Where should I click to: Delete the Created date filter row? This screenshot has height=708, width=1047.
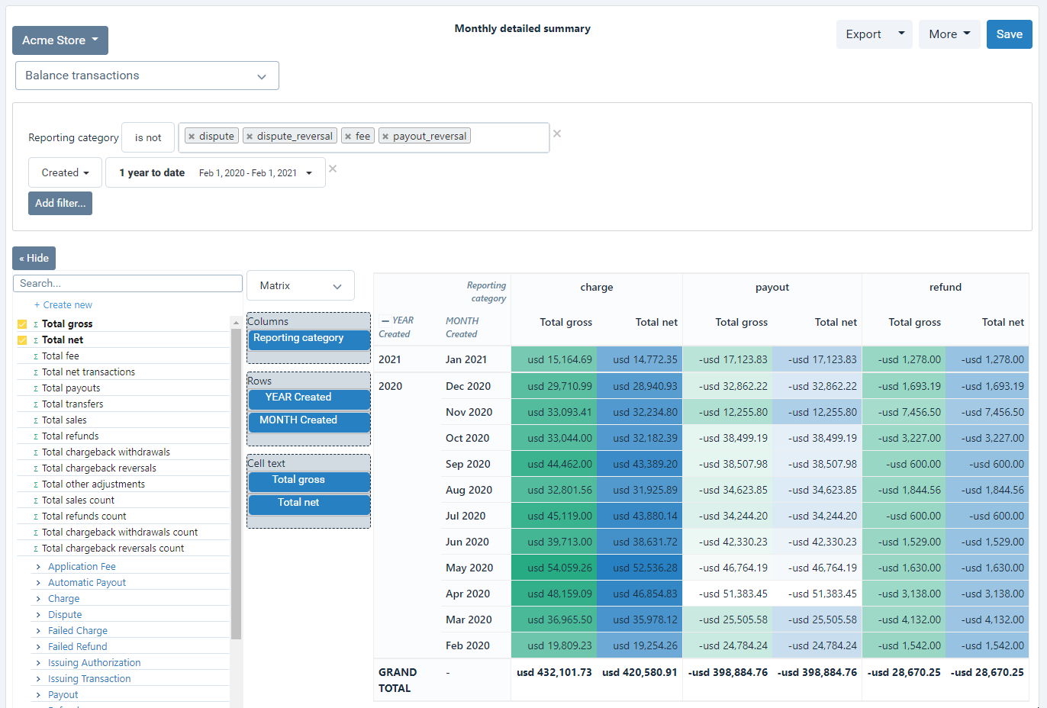[333, 170]
